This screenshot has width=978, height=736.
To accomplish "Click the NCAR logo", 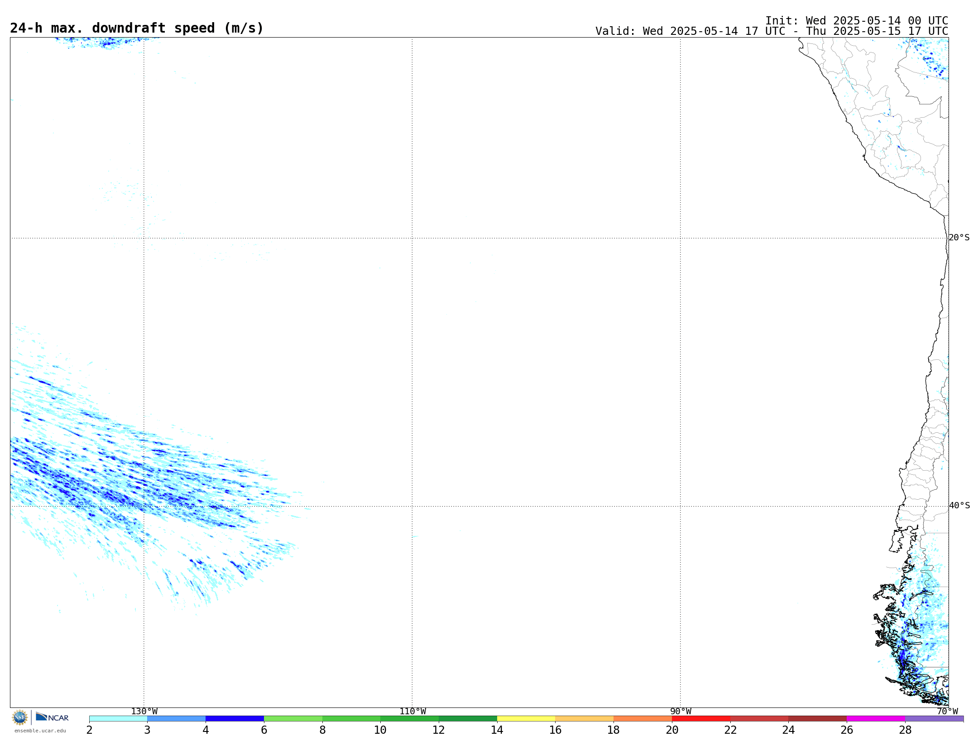I will (x=52, y=717).
